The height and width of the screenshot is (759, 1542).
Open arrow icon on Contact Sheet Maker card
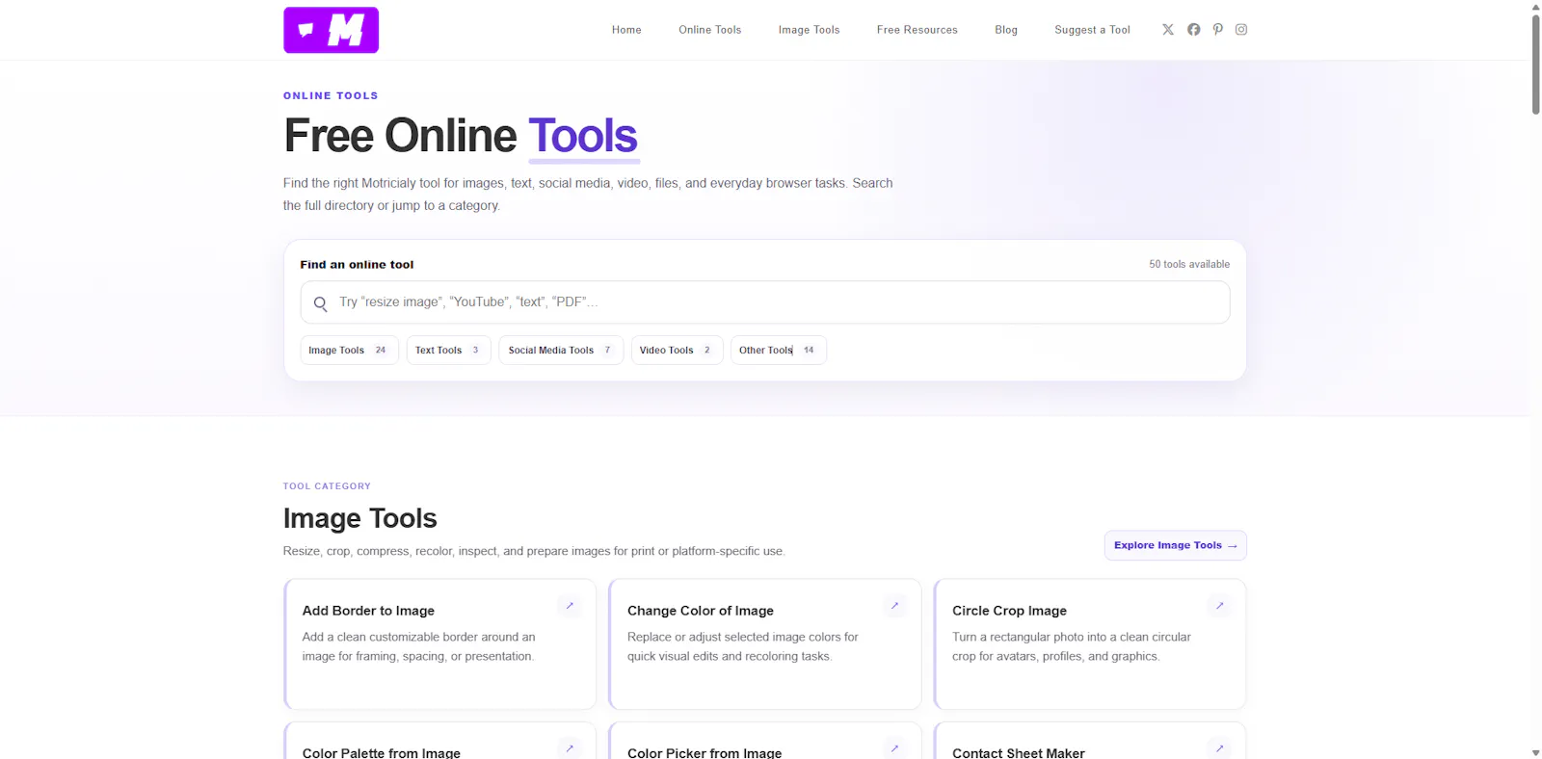pyautogui.click(x=1219, y=748)
